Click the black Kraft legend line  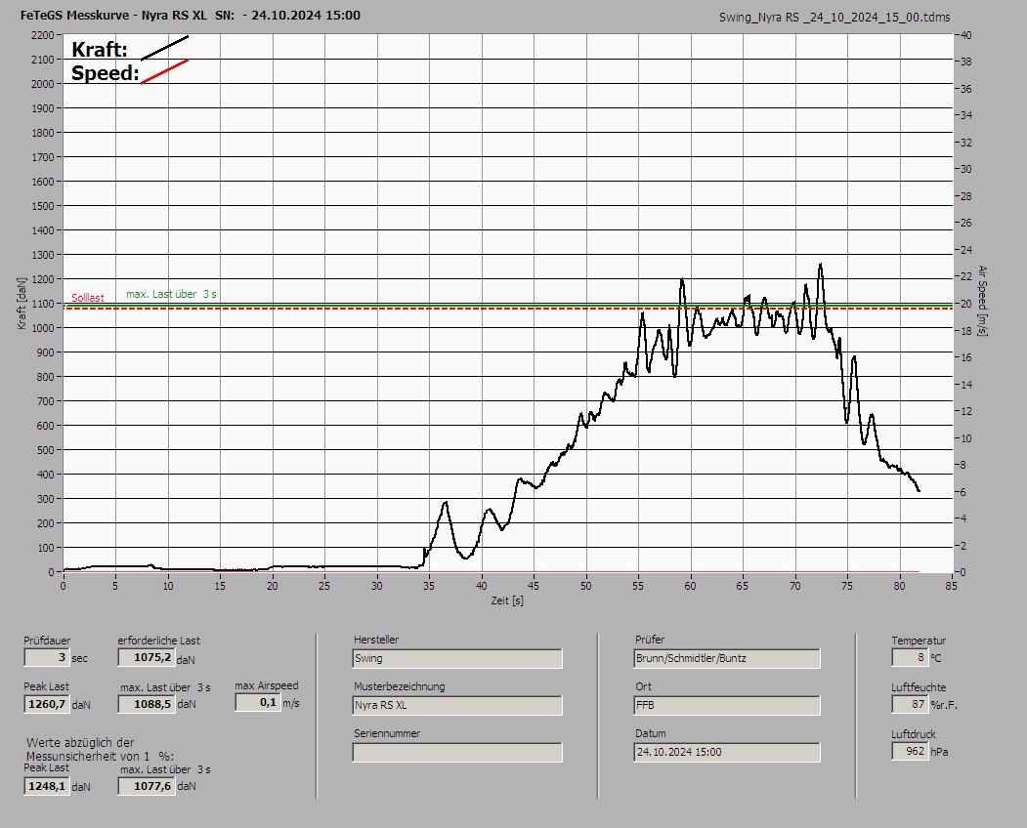164,49
